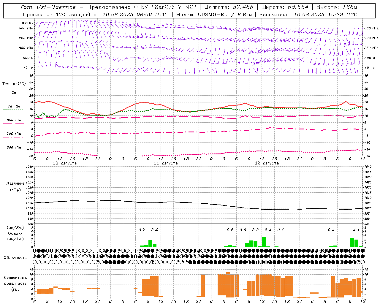Image resolution: width=380 pixels, height=304 pixels.
Task: Click the precipitation total 0.9
Action: point(243,230)
